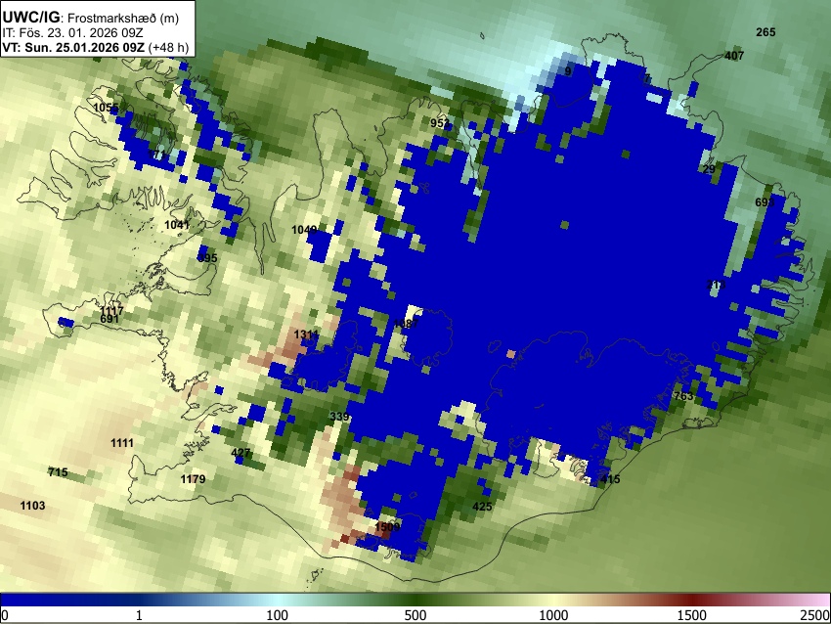Select the '213' map value
Screen dimensions: 831x624
coord(716,286)
